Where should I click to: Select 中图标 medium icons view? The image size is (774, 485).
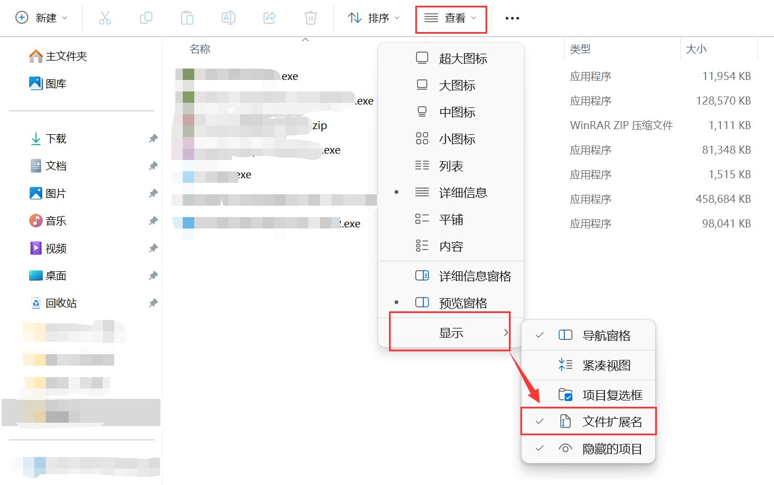coord(451,112)
